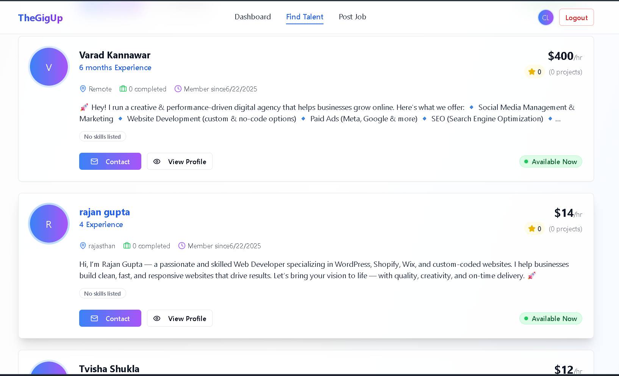Click the CL user avatar icon
Screen dimensions: 619x376
pyautogui.click(x=546, y=17)
